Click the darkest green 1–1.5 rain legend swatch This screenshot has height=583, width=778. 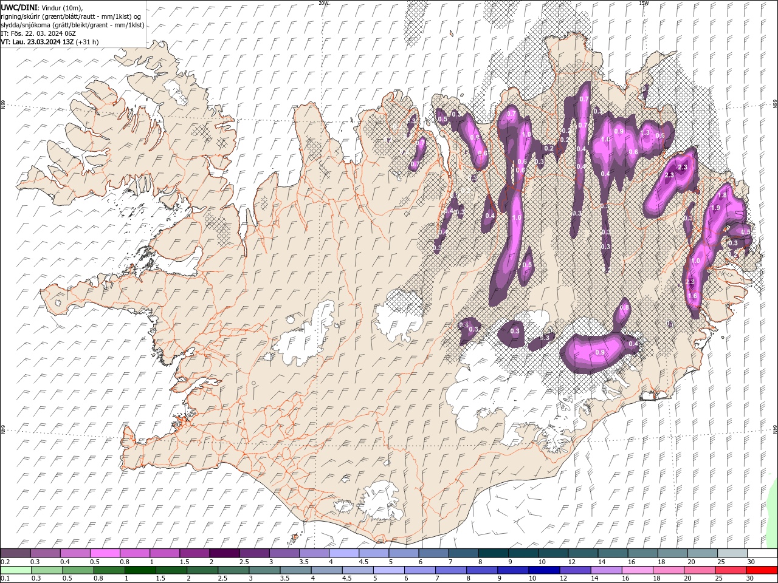click(141, 570)
